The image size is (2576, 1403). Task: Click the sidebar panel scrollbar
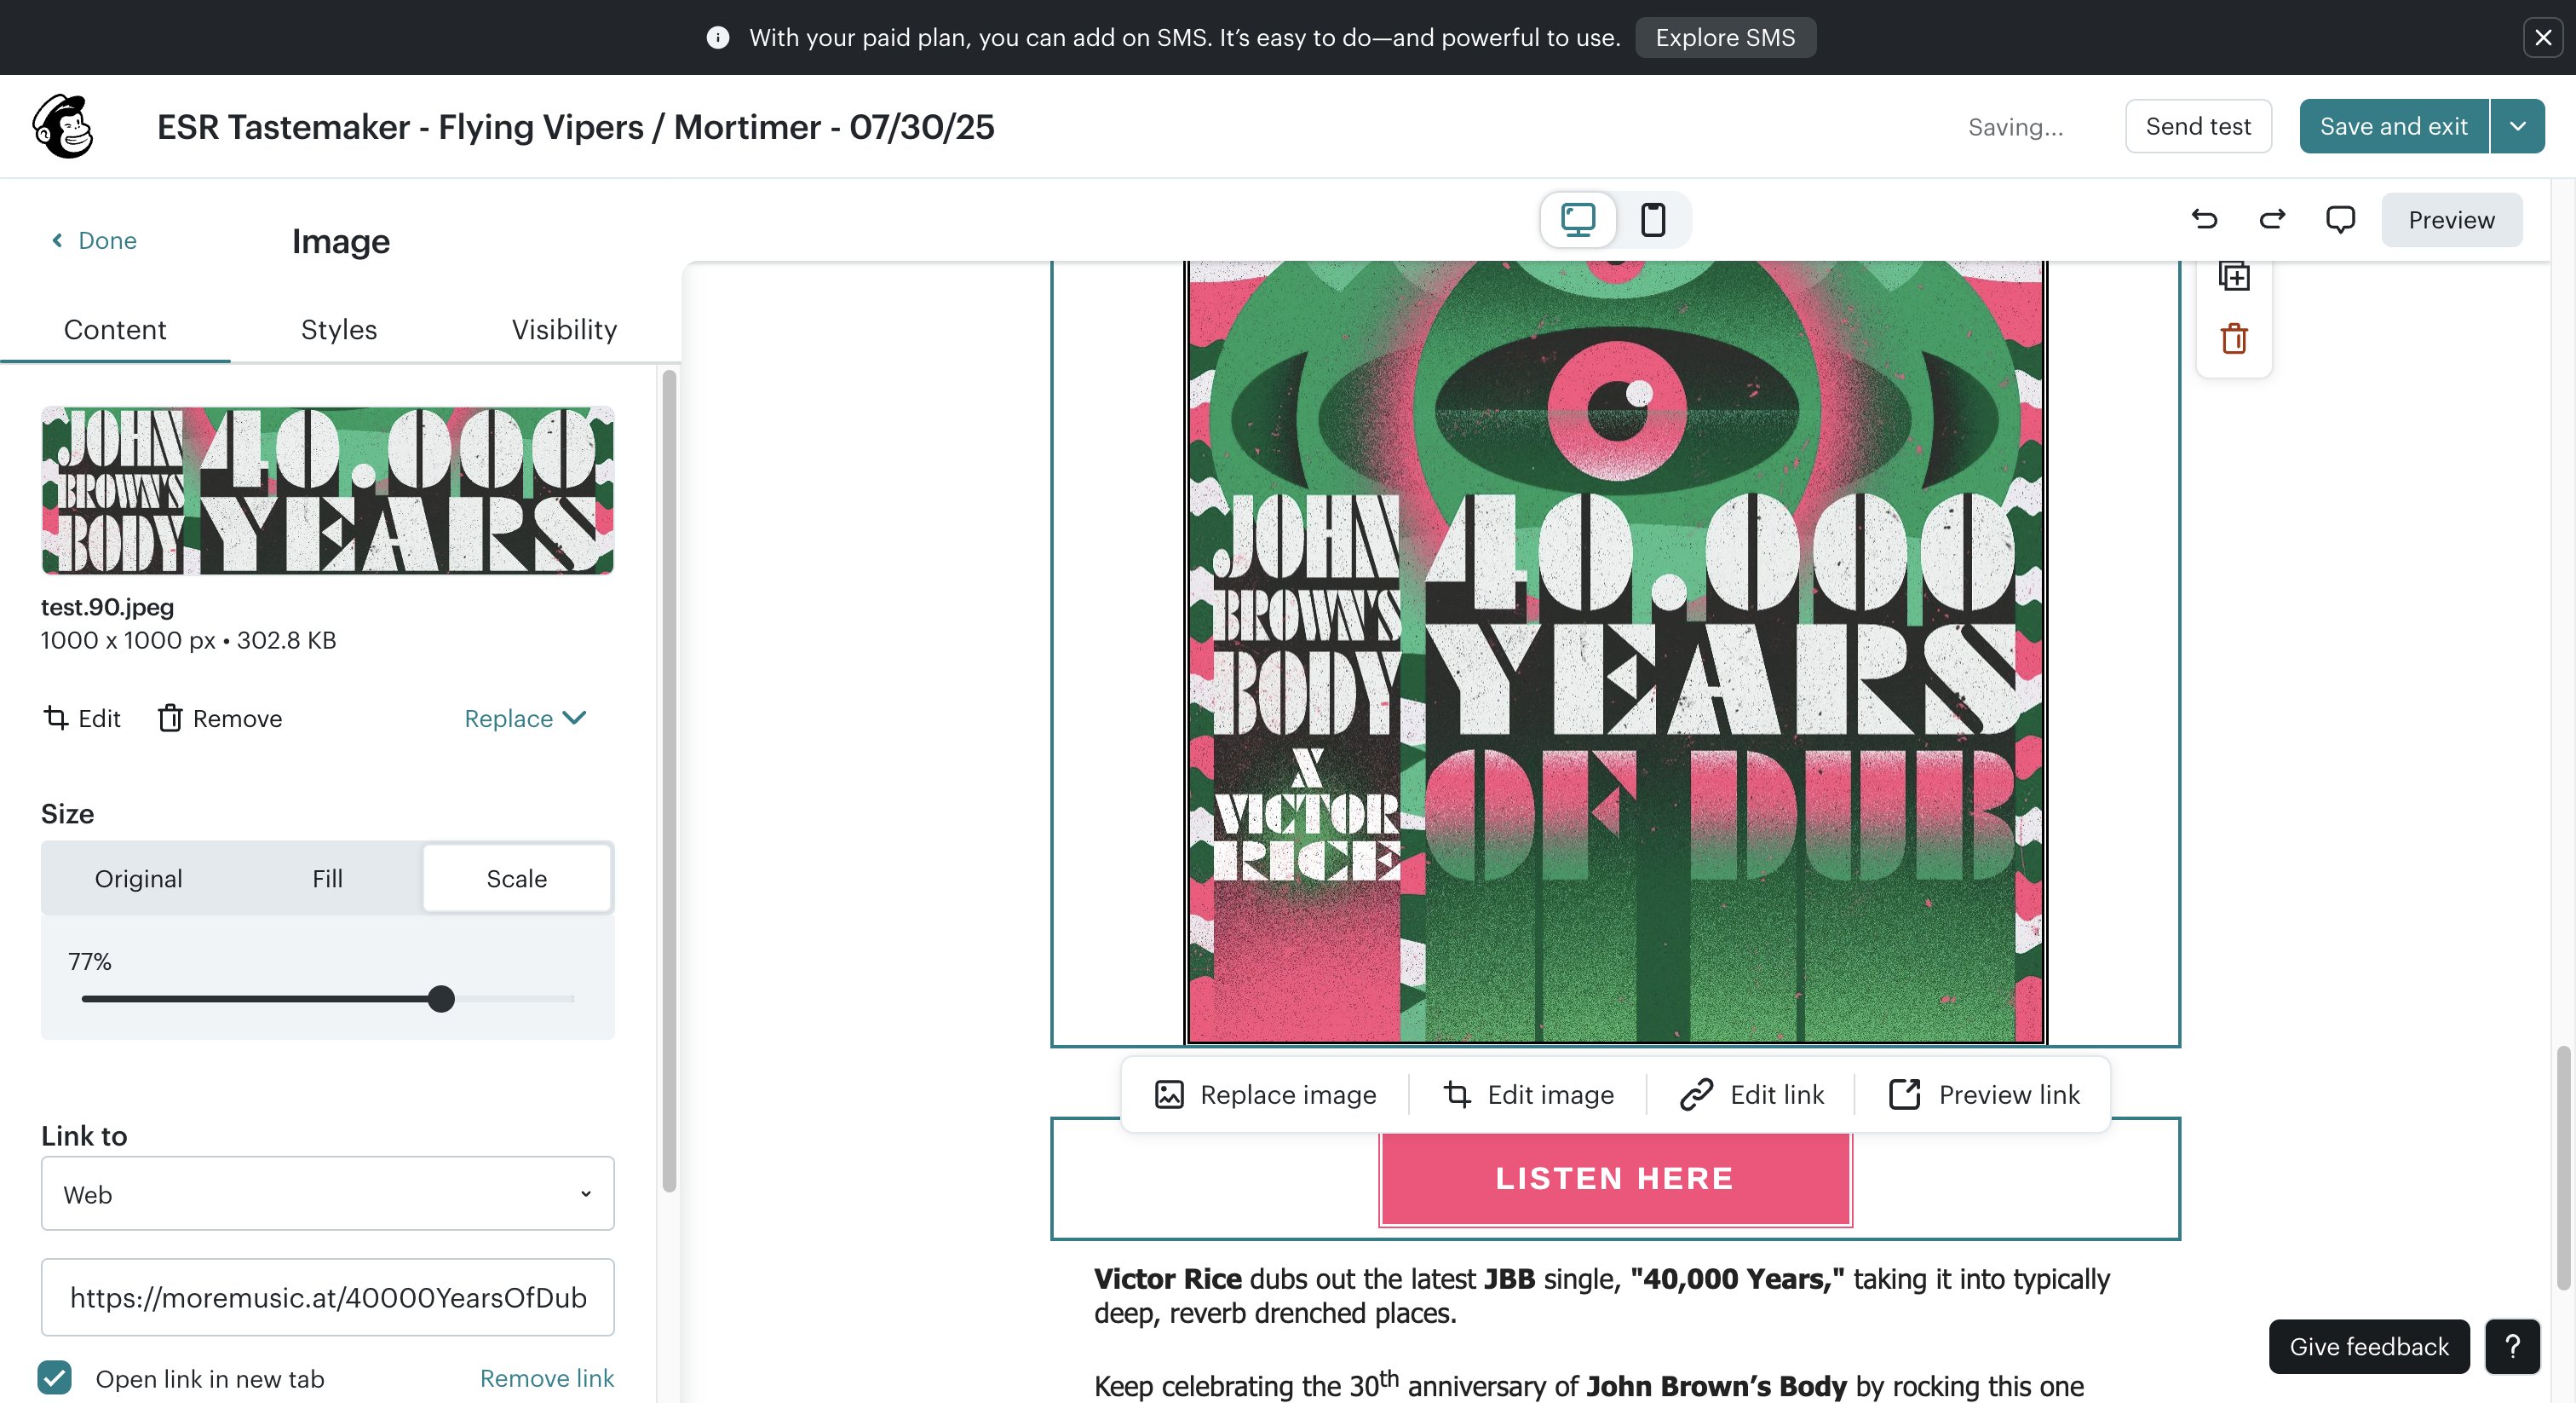669,781
